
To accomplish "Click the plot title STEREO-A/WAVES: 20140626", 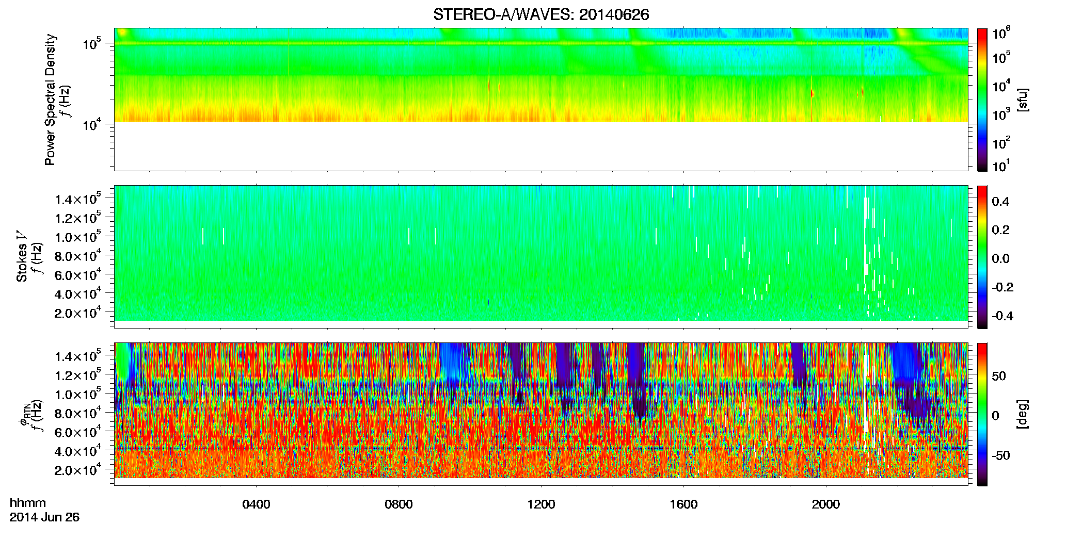I will 541,14.
